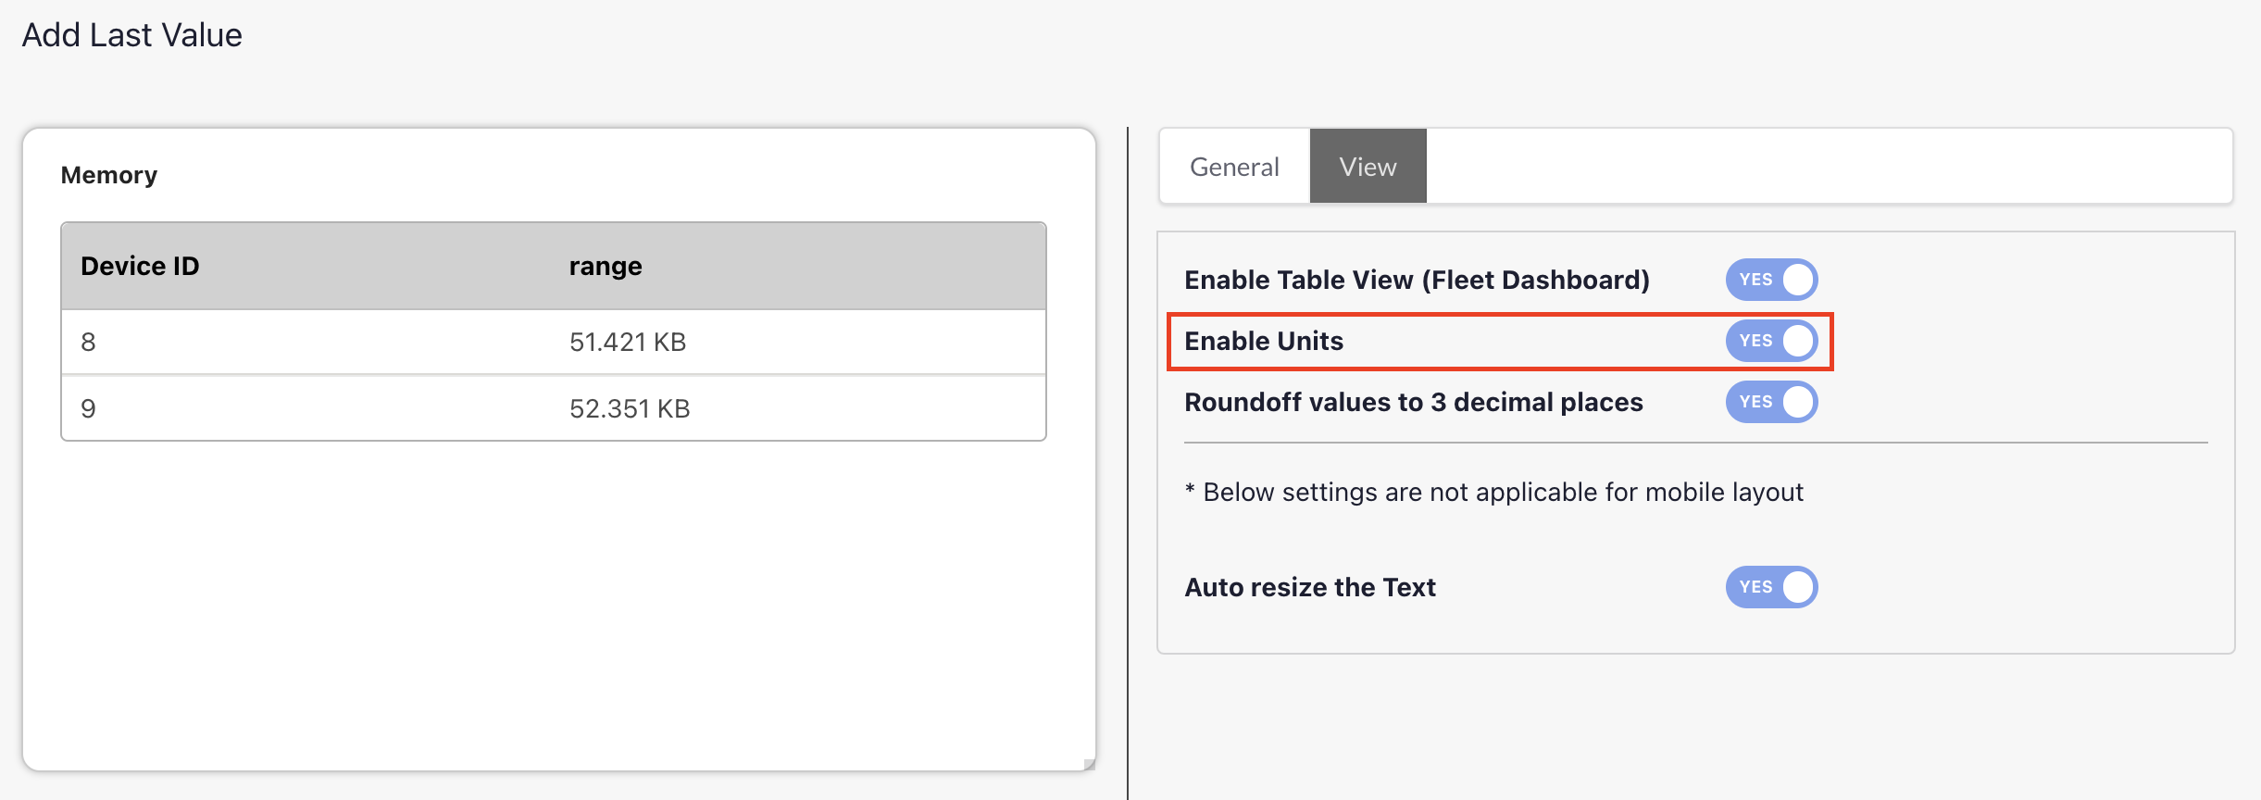Click the Memory panel resize handle corner
The height and width of the screenshot is (800, 2261).
tap(1089, 764)
